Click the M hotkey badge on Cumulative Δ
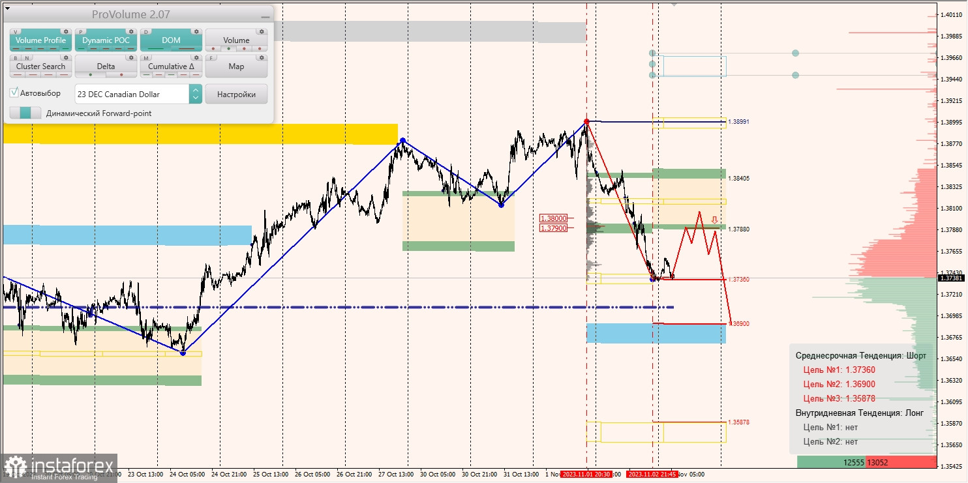This screenshot has height=483, width=968. point(146,57)
